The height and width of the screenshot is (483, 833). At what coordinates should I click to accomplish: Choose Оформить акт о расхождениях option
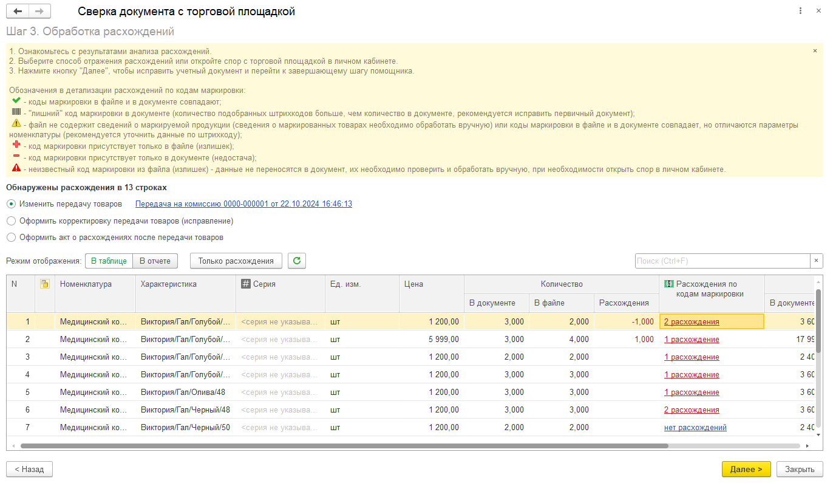[11, 237]
